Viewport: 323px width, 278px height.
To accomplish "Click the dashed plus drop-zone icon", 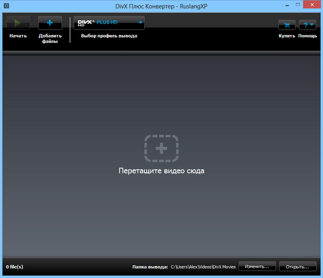I will pyautogui.click(x=161, y=148).
